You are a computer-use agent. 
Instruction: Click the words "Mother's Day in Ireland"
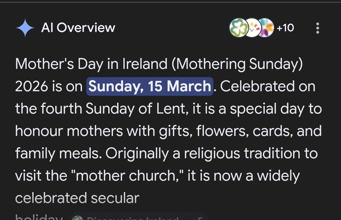point(91,64)
